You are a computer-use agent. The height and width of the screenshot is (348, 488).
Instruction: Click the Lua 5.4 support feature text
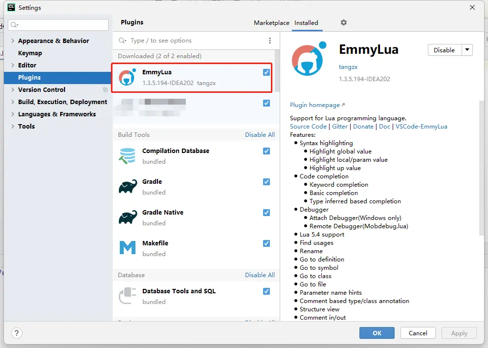[322, 235]
